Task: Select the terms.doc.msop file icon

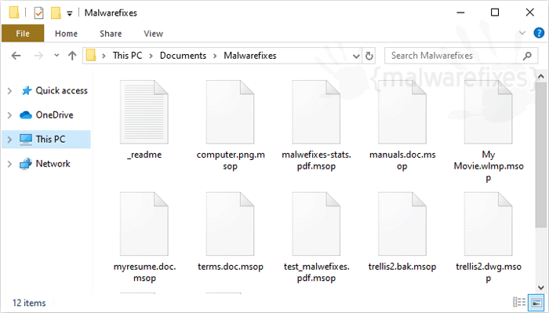Action: point(230,224)
